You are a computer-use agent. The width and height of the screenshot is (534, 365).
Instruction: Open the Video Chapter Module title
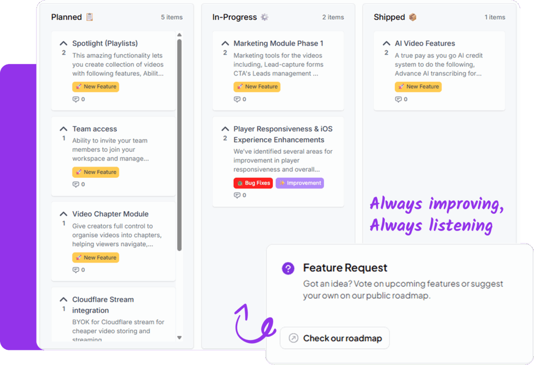point(111,214)
